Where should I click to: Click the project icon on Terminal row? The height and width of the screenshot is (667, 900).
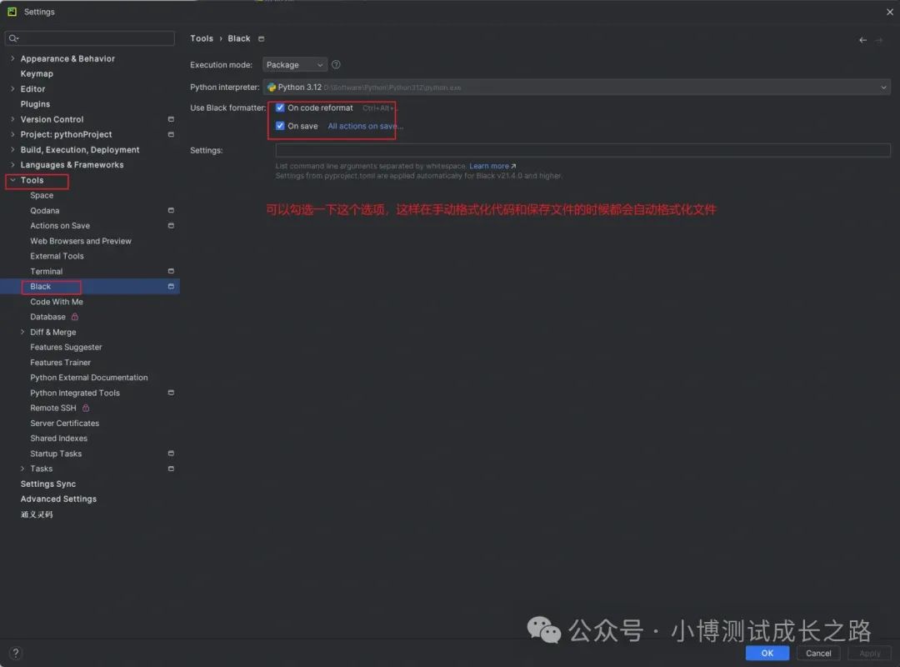171,271
